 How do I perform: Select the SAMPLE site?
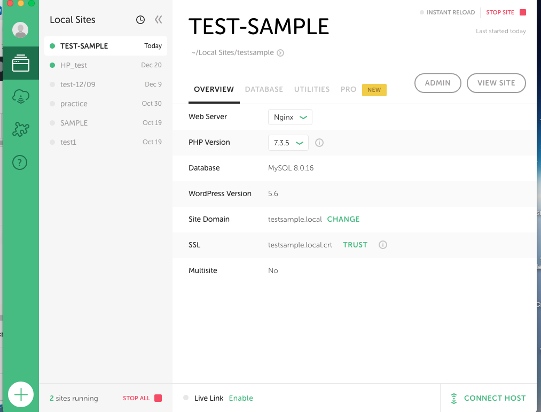tap(106, 123)
